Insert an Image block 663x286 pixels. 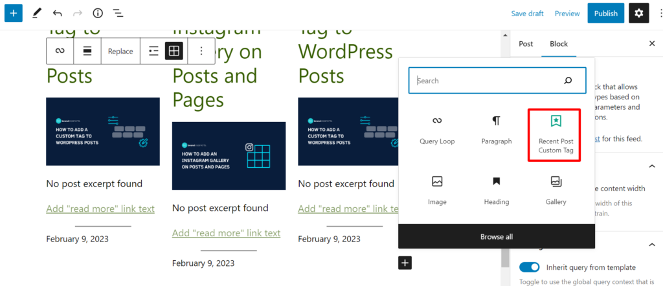(x=437, y=190)
